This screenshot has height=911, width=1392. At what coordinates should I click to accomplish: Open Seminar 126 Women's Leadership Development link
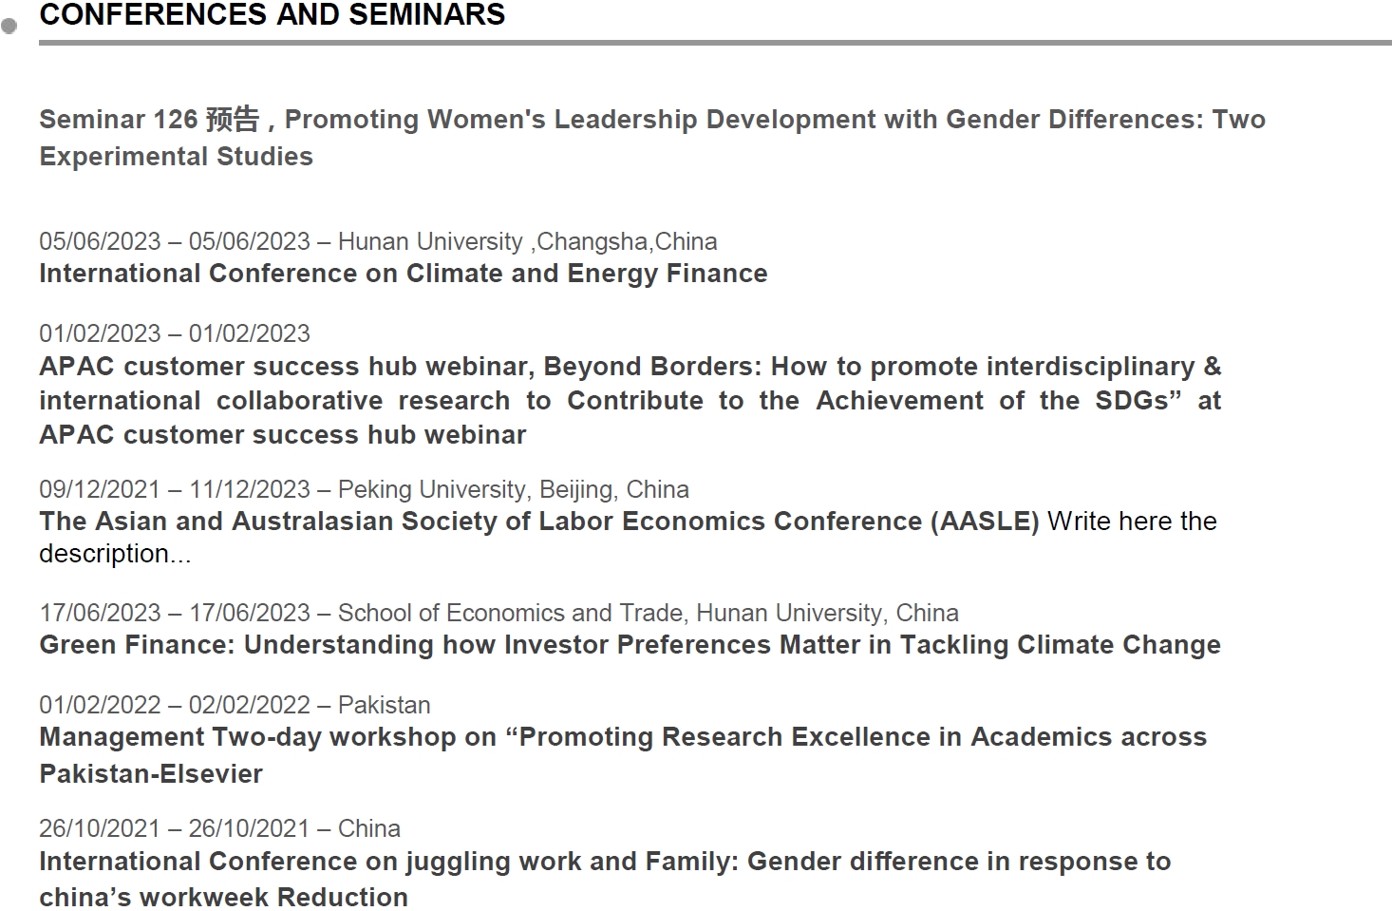[x=652, y=138]
